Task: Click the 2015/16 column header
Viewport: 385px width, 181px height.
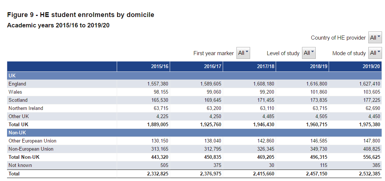Action: click(x=160, y=67)
